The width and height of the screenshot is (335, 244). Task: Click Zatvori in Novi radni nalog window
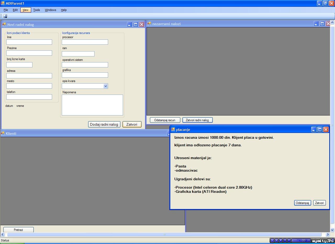(x=132, y=124)
